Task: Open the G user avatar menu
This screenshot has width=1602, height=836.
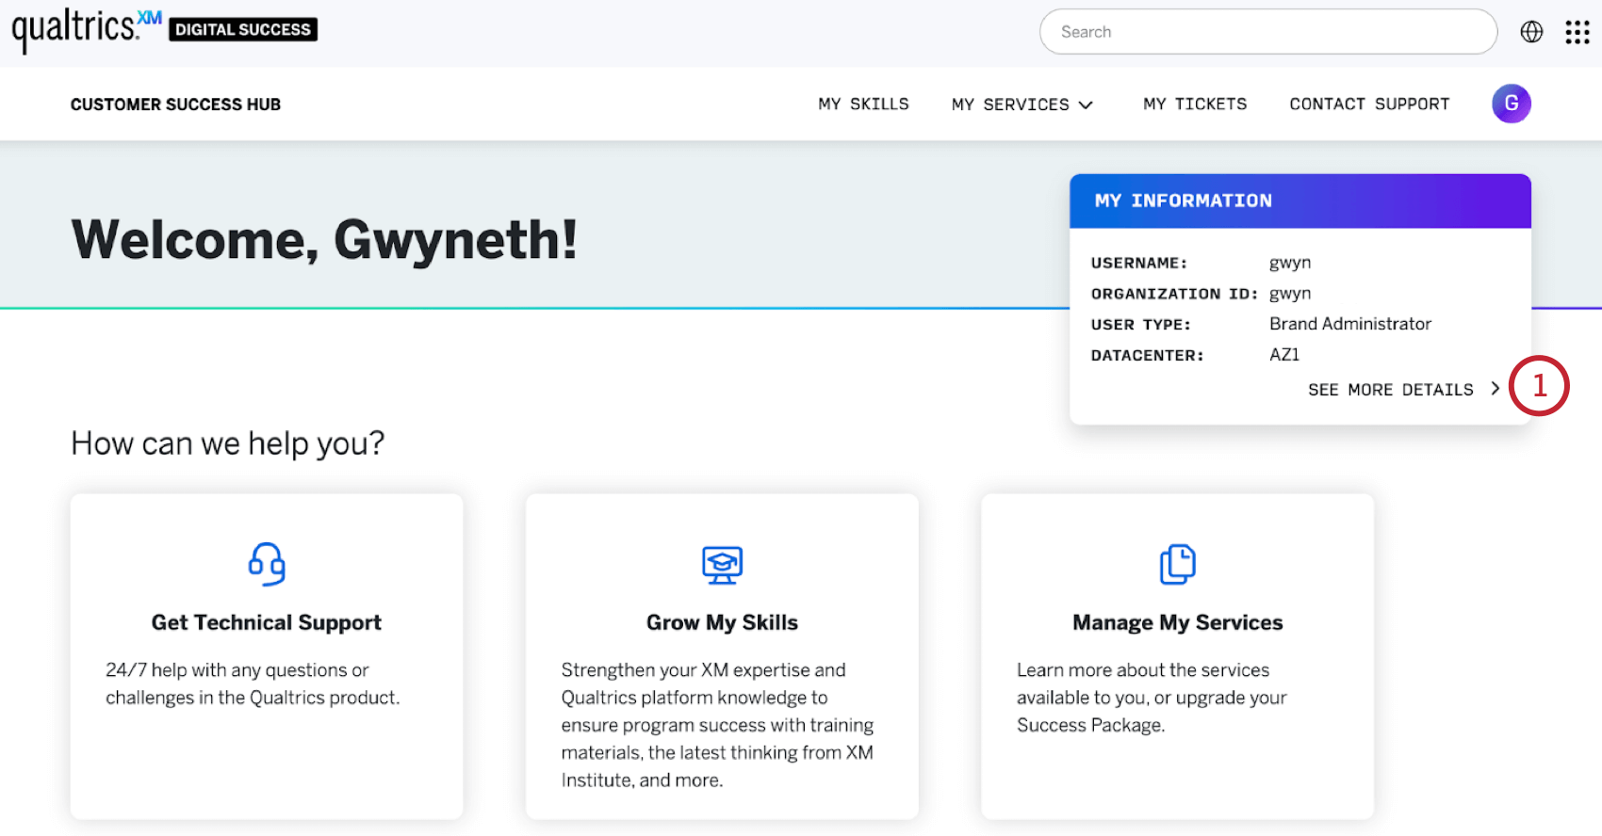Action: (x=1511, y=104)
